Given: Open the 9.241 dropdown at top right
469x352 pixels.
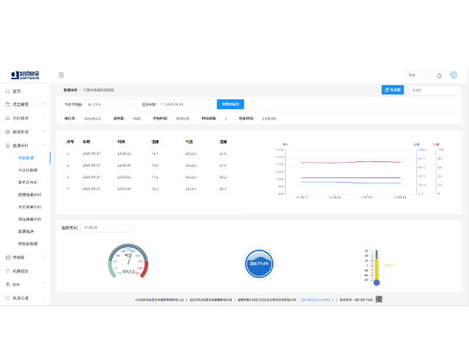Looking at the screenshot, I should point(434,89).
